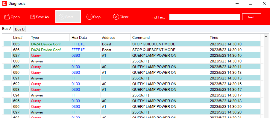The image size is (270, 118).
Task: Click the scrollbar up arrow
Action: (266, 36)
